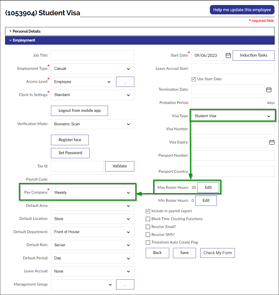The height and width of the screenshot is (295, 279).
Task: Click the Induction Tasks button
Action: (x=254, y=56)
